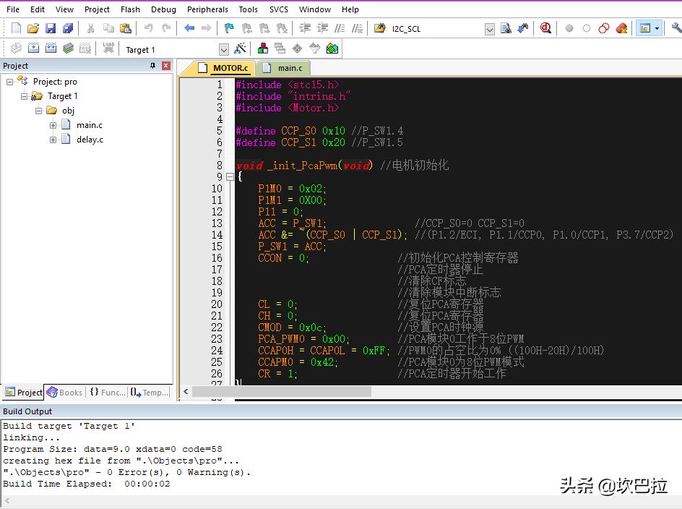Image resolution: width=682 pixels, height=509 pixels.
Task: Collapse the function fold at line 9
Action: pos(230,177)
